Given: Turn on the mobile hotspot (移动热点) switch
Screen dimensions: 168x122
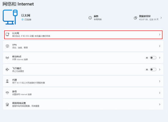Looking at the screenshot, I should [x=153, y=58].
